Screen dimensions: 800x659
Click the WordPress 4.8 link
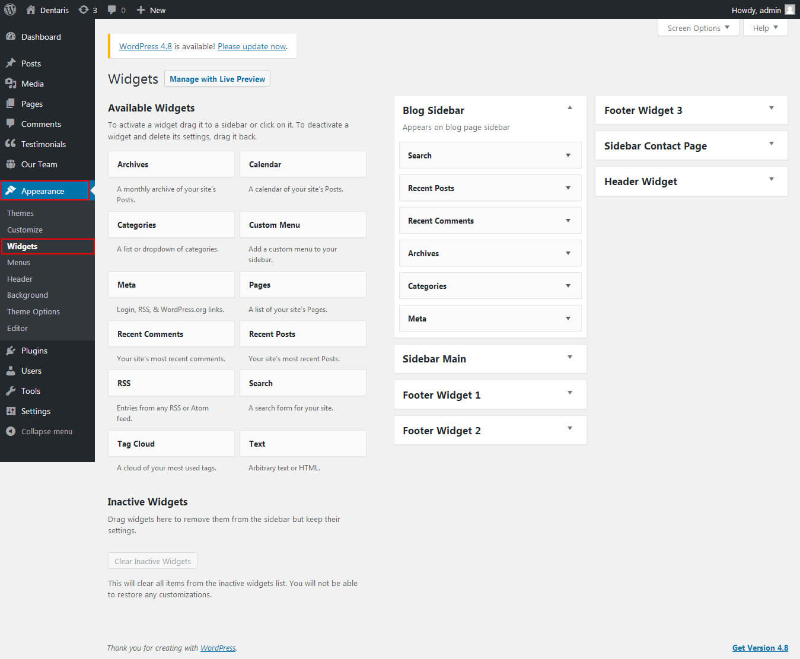(x=145, y=46)
